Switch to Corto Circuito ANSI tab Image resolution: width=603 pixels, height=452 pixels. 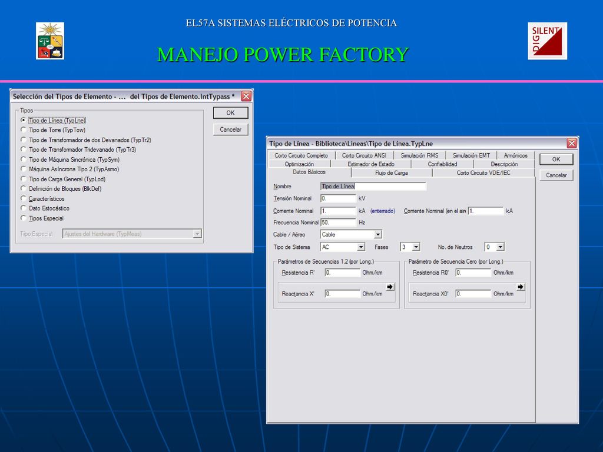pyautogui.click(x=364, y=155)
